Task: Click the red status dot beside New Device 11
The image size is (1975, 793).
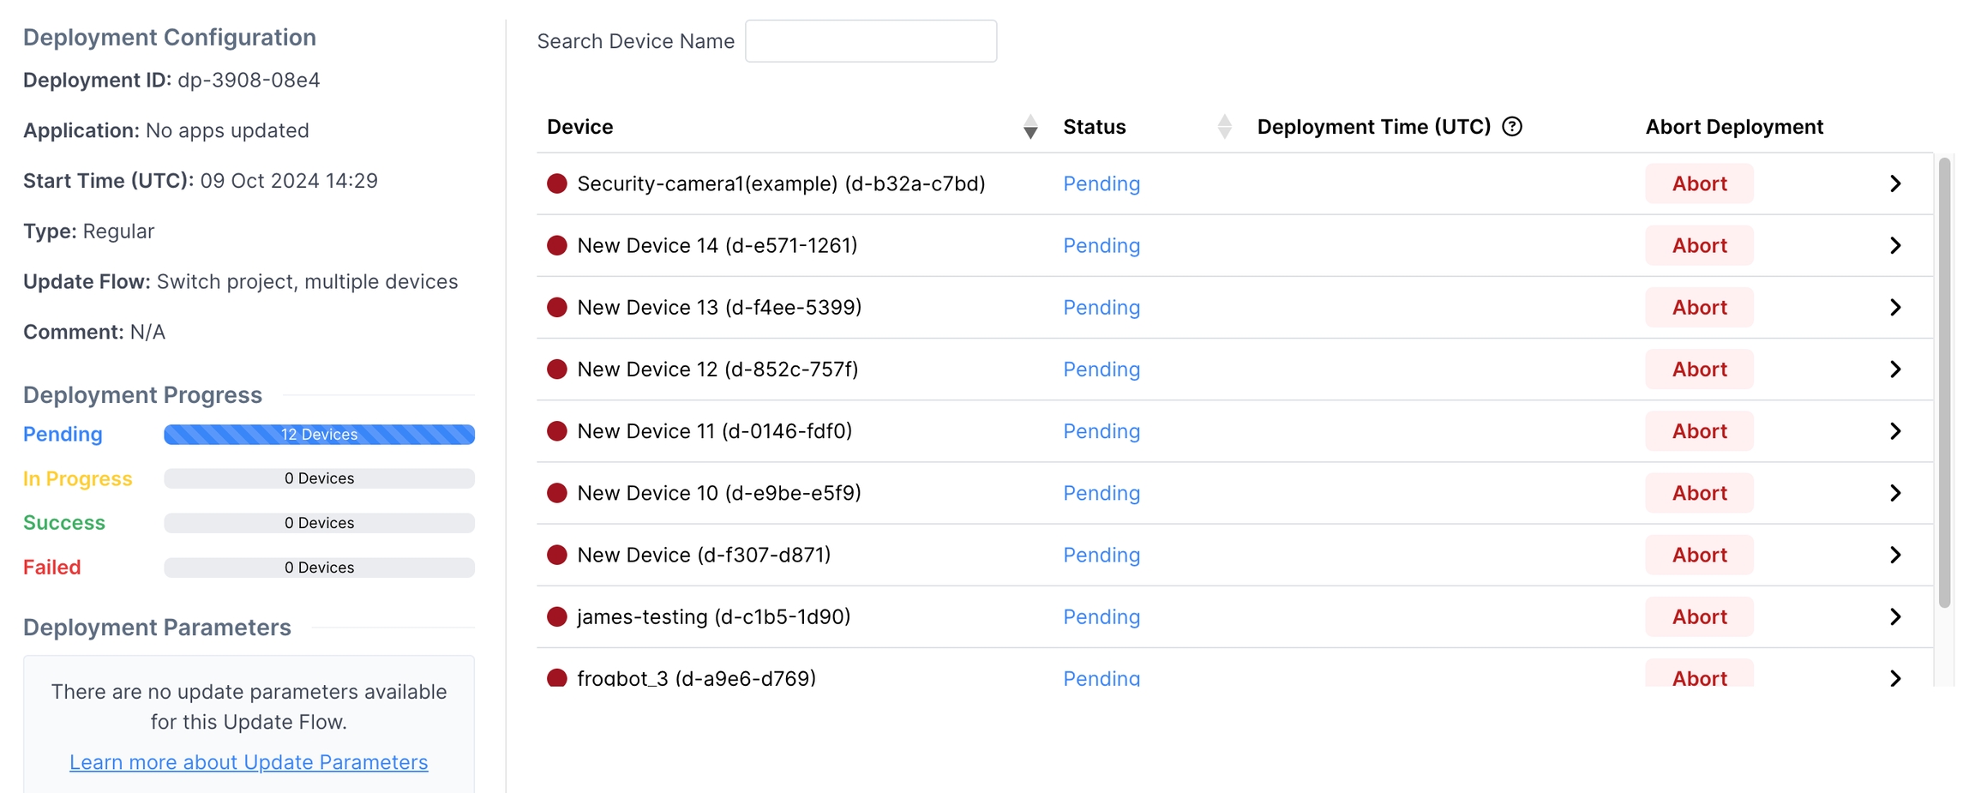Action: (557, 431)
